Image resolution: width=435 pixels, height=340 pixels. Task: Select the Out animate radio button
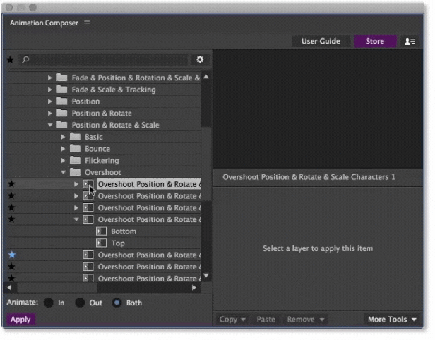[x=81, y=303]
